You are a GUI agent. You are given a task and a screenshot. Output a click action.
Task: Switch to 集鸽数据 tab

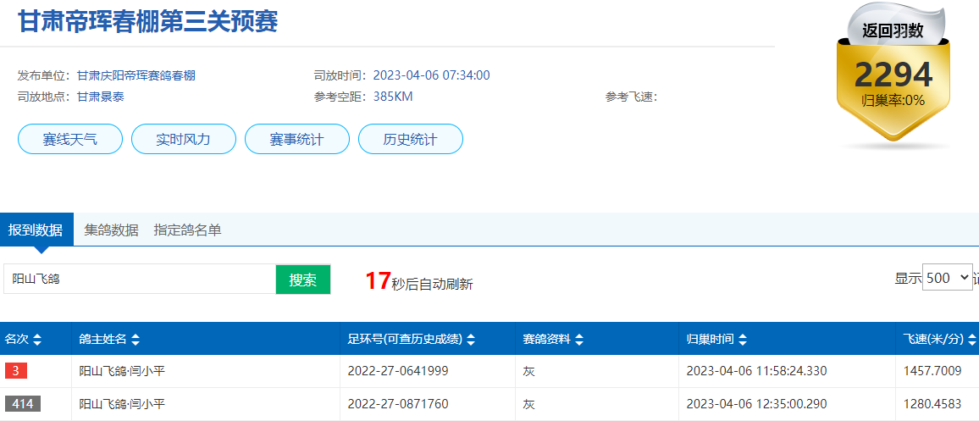coord(111,230)
